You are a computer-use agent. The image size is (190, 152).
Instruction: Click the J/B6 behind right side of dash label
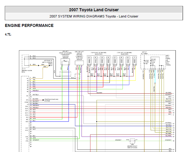(132, 146)
